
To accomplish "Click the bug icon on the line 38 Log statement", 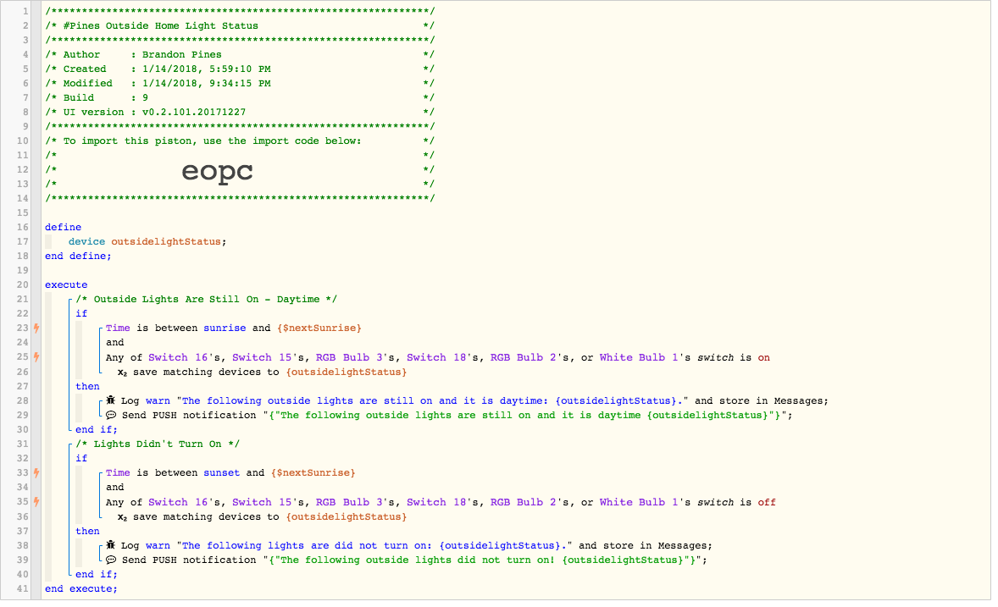I will click(x=111, y=545).
